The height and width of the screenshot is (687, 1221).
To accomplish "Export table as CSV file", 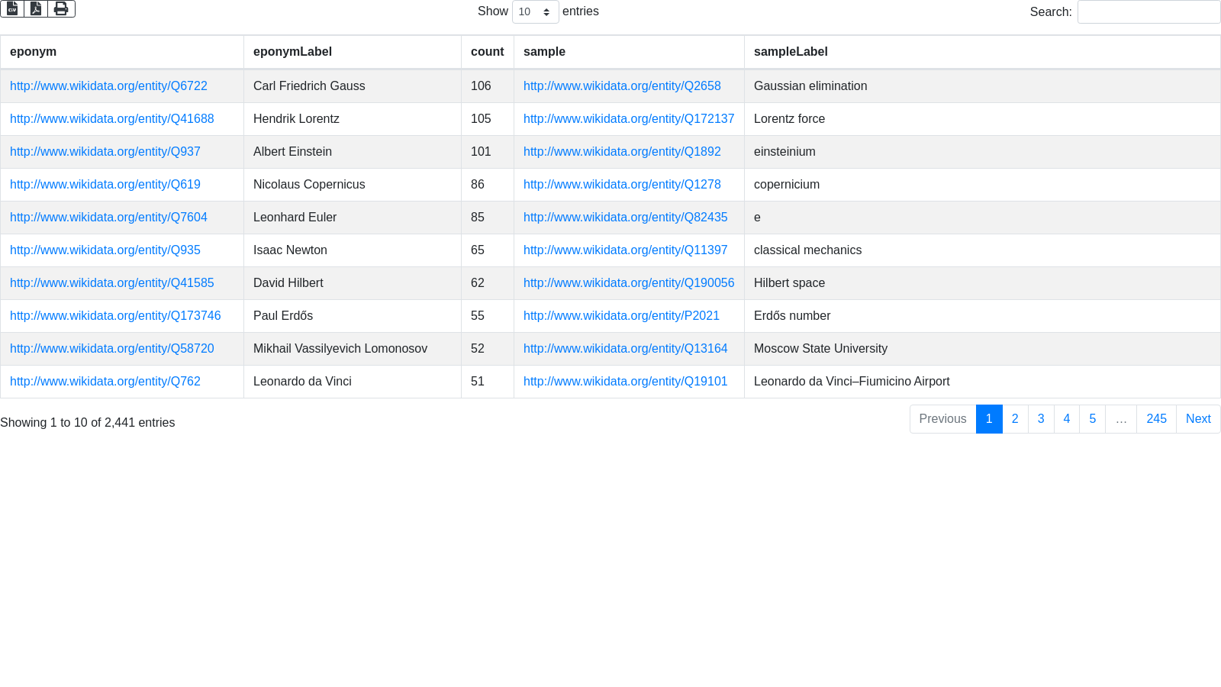I will pyautogui.click(x=12, y=8).
